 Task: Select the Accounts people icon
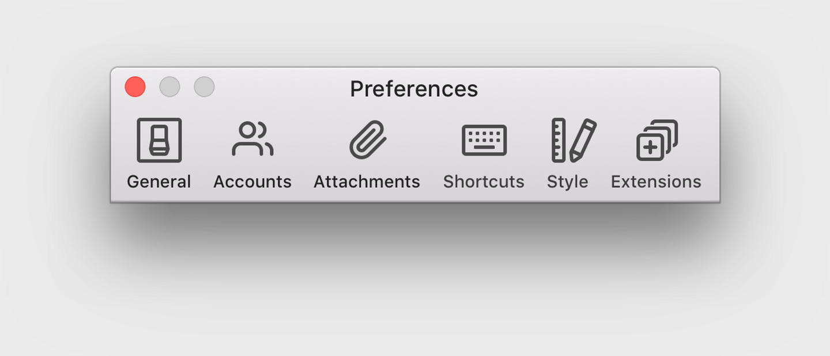252,139
